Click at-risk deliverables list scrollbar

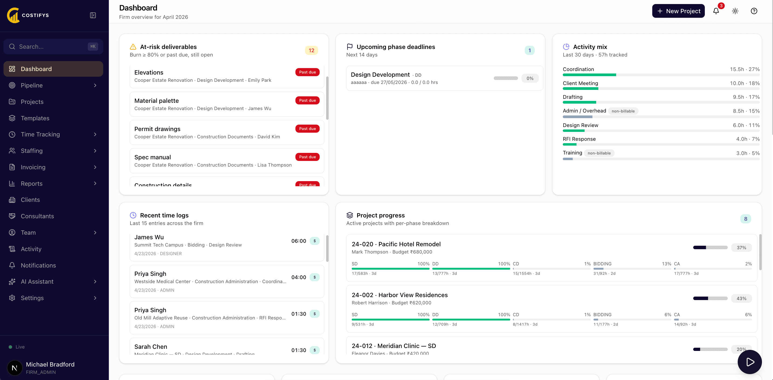click(327, 98)
